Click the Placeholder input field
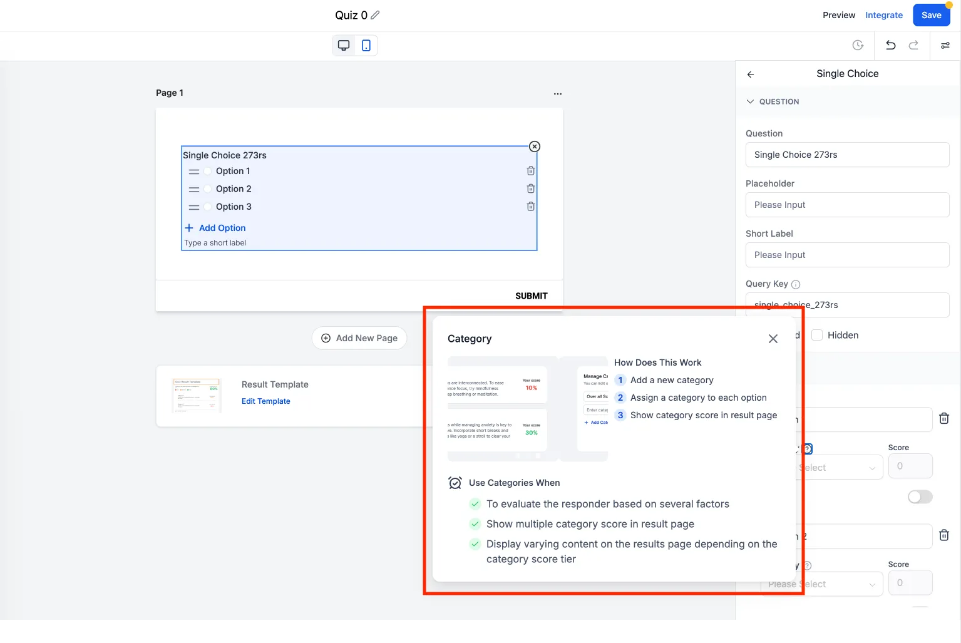Screen dimensions: 961x643 (847, 205)
